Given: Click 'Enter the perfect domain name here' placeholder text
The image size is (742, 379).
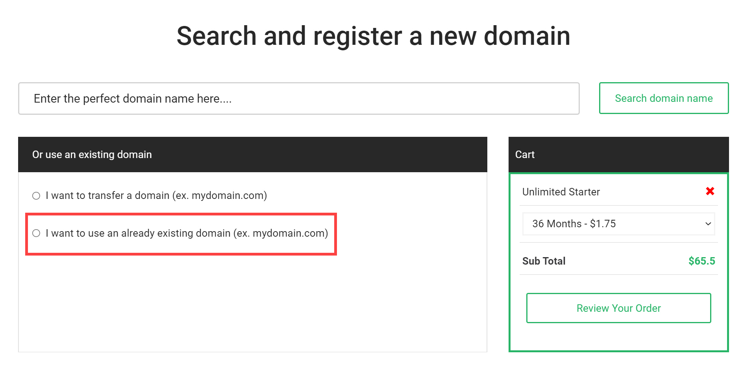Looking at the screenshot, I should click(x=133, y=98).
